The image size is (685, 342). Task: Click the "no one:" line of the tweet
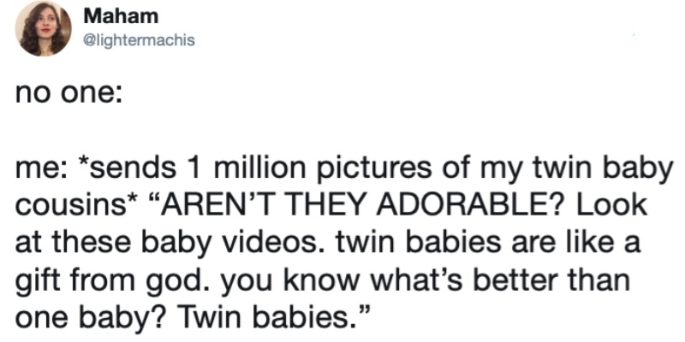68,94
